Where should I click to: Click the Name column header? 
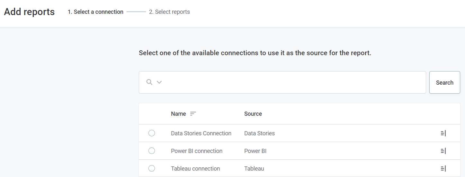tap(178, 114)
